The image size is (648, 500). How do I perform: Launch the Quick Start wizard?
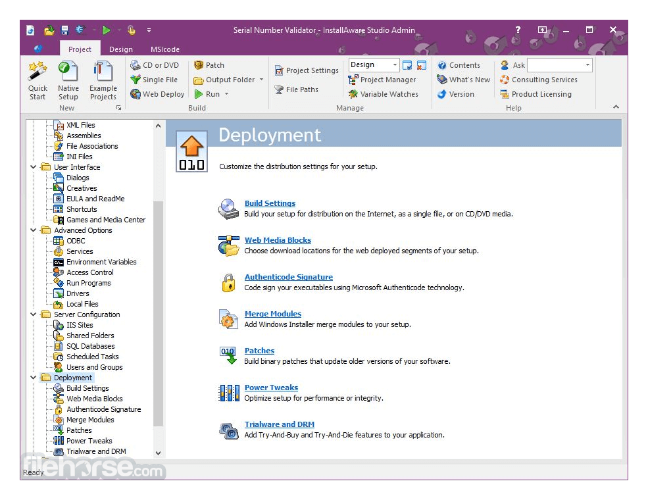tap(37, 80)
